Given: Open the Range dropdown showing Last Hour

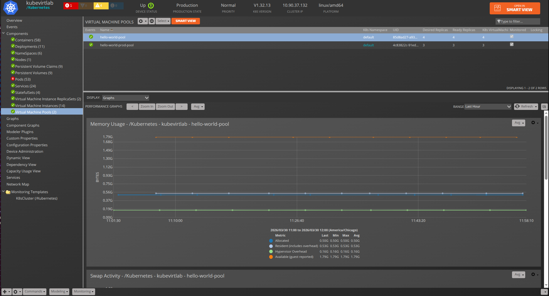Looking at the screenshot, I should tap(488, 107).
